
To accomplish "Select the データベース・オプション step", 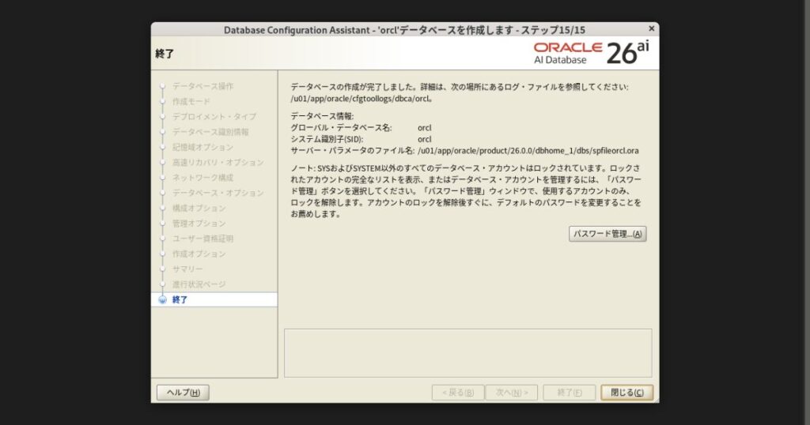I will (218, 193).
